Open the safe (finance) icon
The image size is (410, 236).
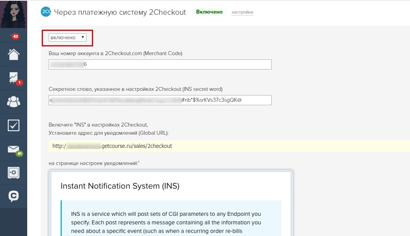tap(14, 173)
